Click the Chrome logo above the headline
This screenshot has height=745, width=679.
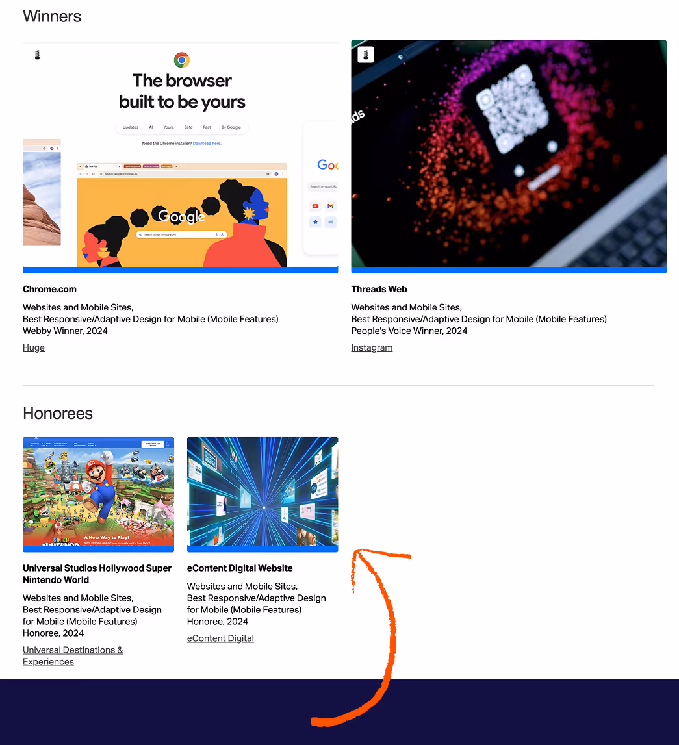click(181, 60)
